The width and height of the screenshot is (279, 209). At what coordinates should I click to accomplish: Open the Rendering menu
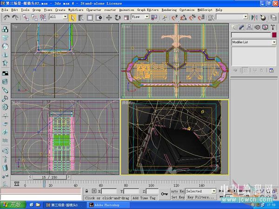pos(169,9)
